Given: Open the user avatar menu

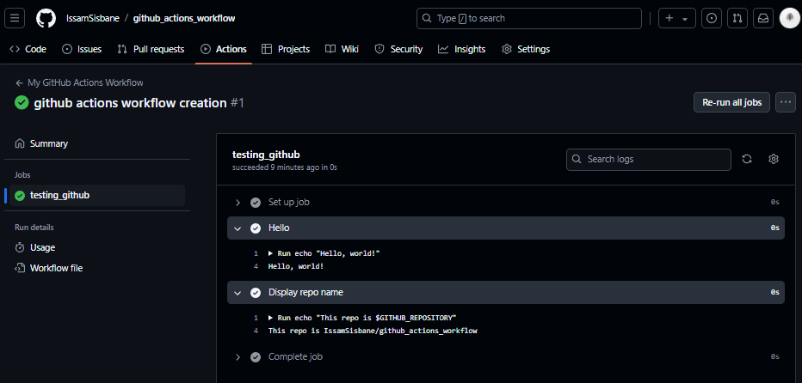Looking at the screenshot, I should point(789,18).
